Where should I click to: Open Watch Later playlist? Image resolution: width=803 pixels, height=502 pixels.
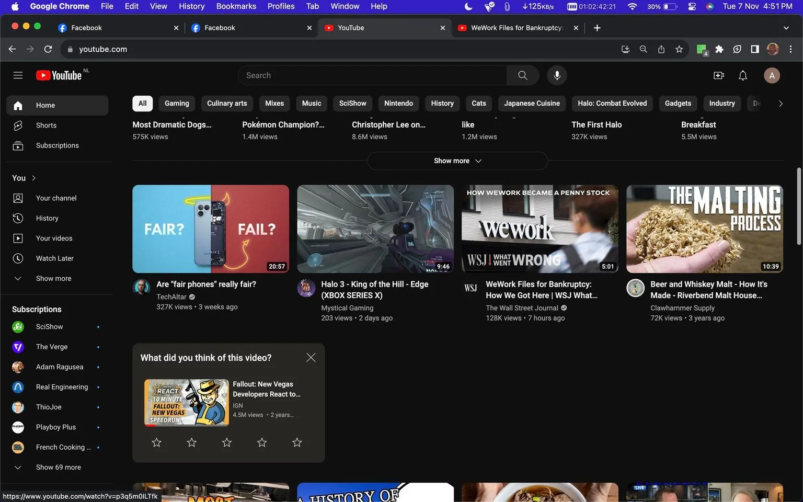coord(56,258)
